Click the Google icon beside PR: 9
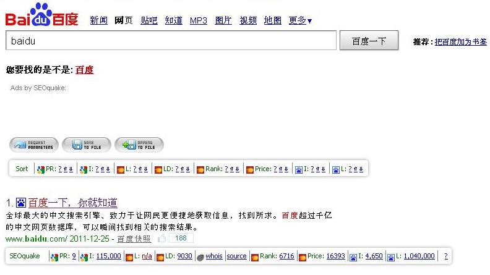The image size is (490, 275). click(x=54, y=257)
